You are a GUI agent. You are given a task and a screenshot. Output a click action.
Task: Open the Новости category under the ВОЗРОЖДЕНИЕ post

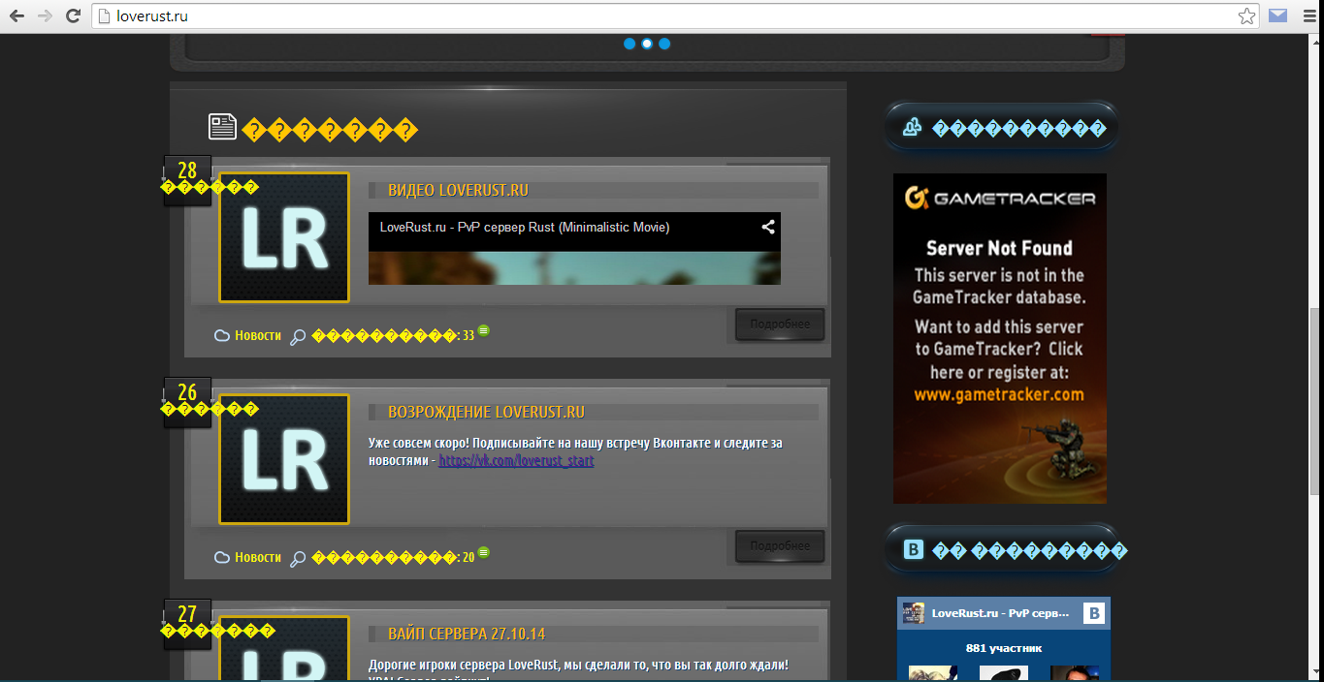pos(258,557)
